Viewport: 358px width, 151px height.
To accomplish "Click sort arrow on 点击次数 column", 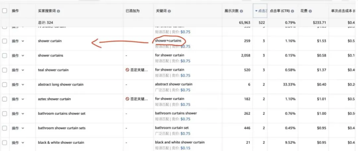I will 256,11.
